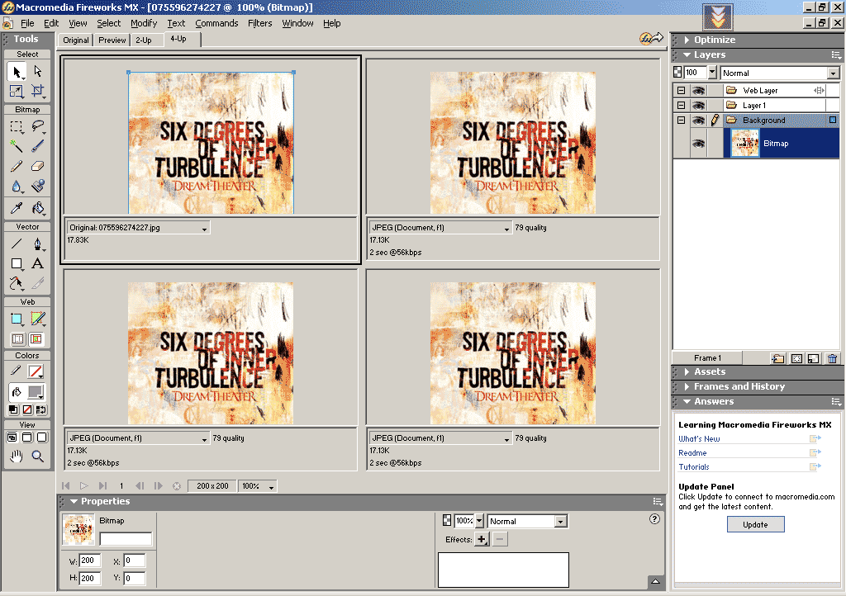Hide the Bitmap object eye icon
This screenshot has height=596, width=846.
click(x=698, y=144)
